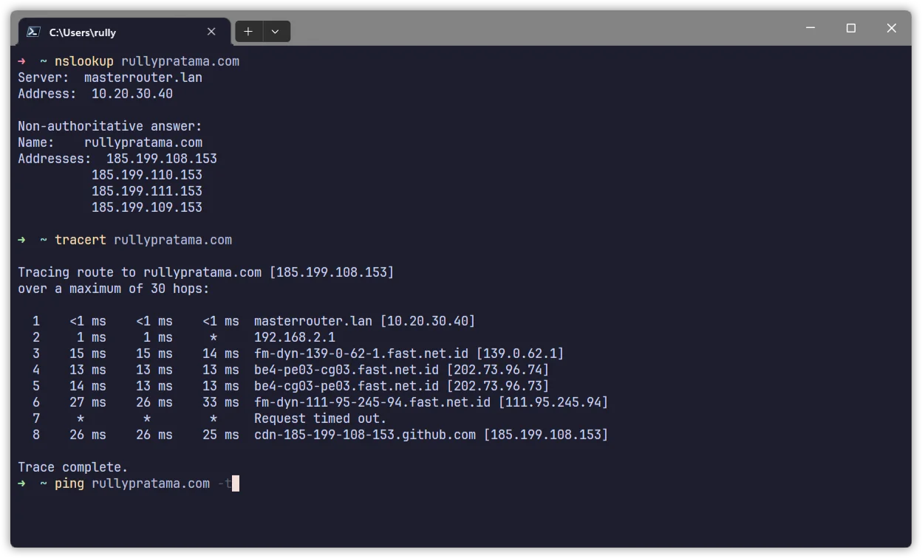Maximize the terminal window

(x=851, y=28)
